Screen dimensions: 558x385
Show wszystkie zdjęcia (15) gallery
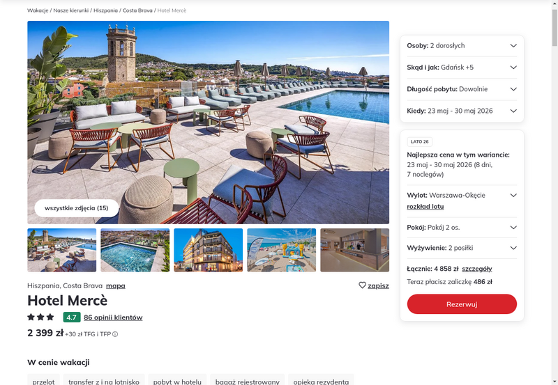coord(77,208)
